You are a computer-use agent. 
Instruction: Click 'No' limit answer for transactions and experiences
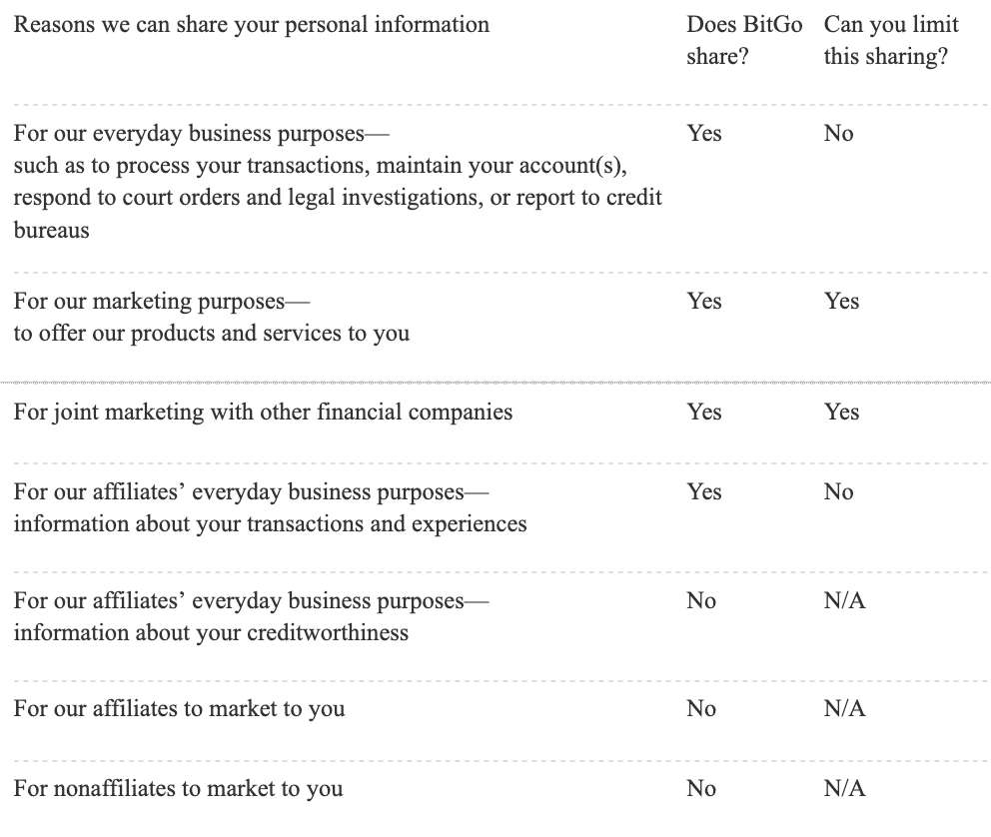tap(839, 491)
